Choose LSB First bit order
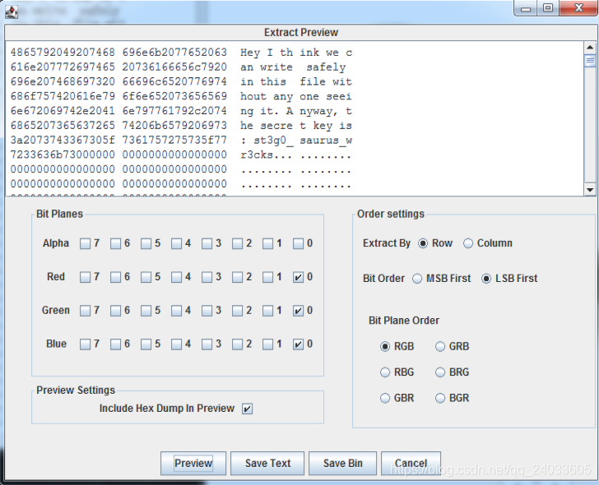Image resolution: width=599 pixels, height=485 pixels. [486, 279]
